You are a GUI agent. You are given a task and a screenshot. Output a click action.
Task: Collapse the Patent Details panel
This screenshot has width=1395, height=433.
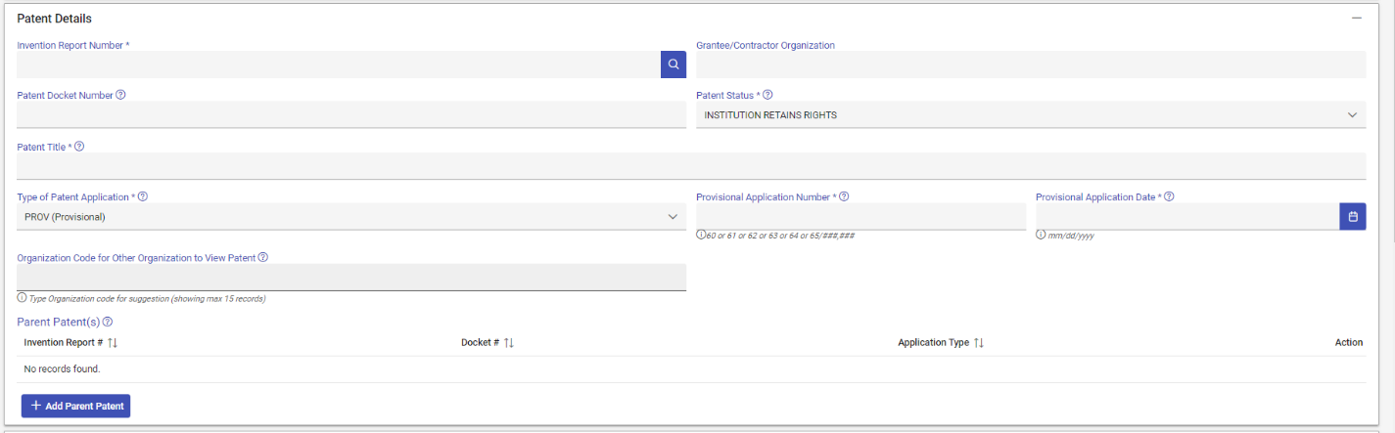click(x=1357, y=19)
